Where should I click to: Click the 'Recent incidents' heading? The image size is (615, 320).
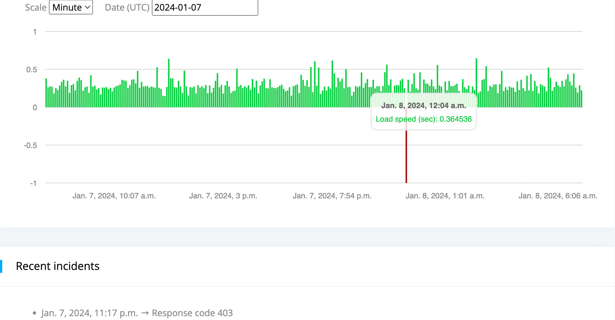(x=58, y=266)
